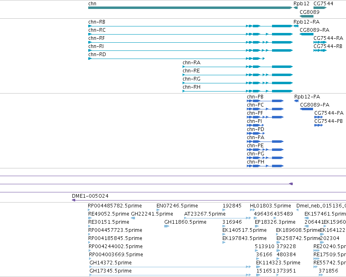Select EST EK114323.5prime

click(x=278, y=263)
